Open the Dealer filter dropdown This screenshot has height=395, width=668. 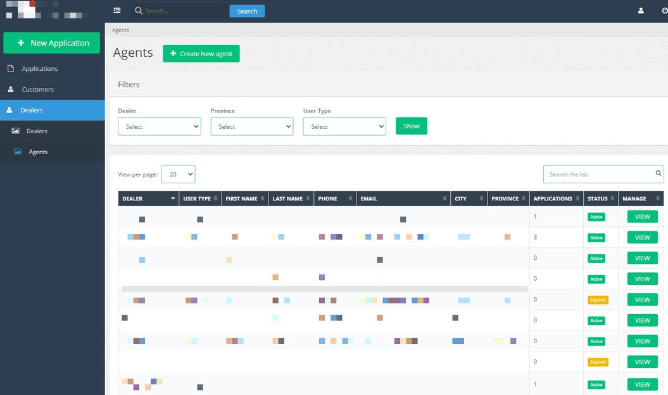point(160,126)
